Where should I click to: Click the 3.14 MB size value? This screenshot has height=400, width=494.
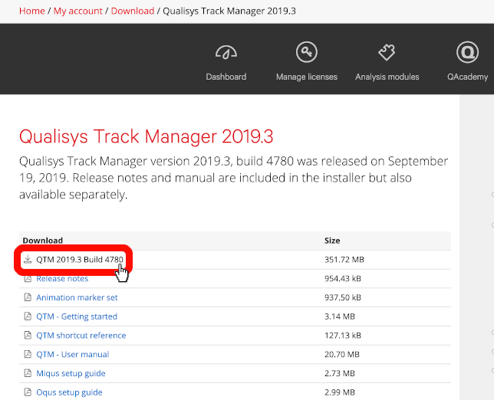tap(340, 316)
